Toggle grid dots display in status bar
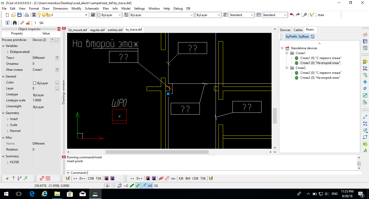The height and width of the screenshot is (199, 369). pos(114,186)
